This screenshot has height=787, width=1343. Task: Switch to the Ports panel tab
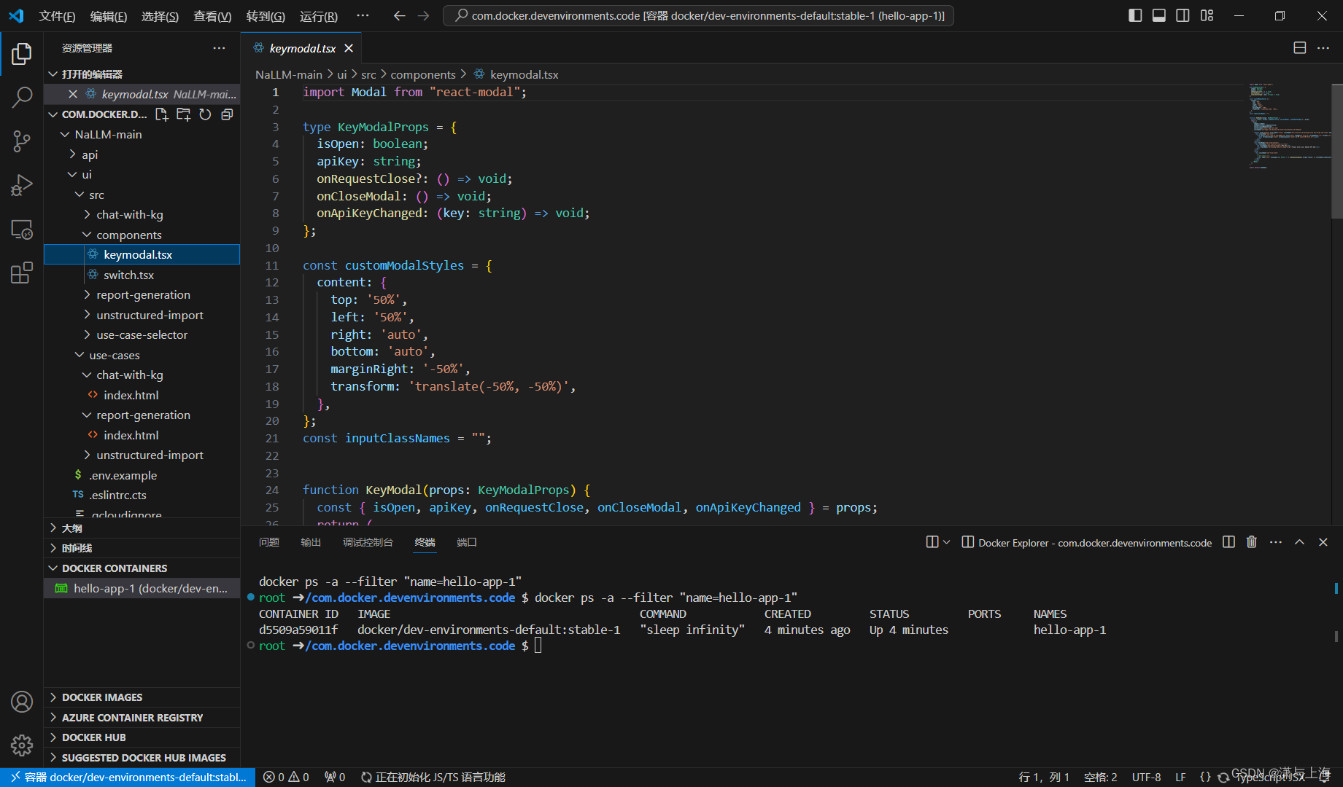pos(466,542)
